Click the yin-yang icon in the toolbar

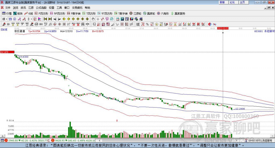(210, 24)
